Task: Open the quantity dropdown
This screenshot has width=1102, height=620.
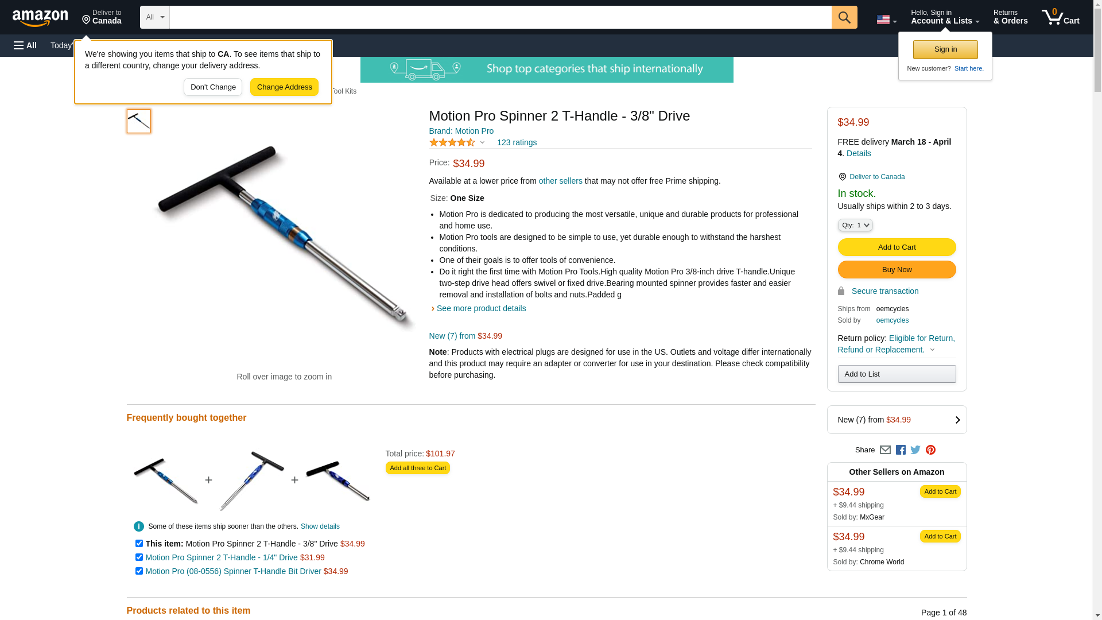Action: point(855,225)
